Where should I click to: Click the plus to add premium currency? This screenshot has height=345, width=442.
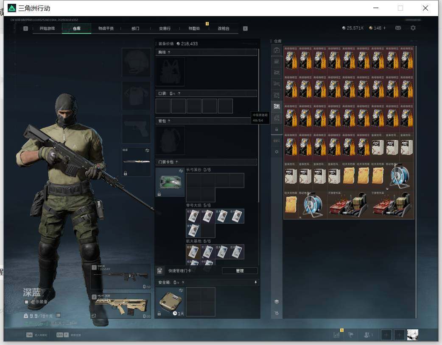click(384, 28)
